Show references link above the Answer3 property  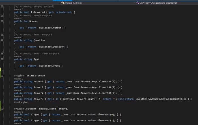(x=19, y=96)
